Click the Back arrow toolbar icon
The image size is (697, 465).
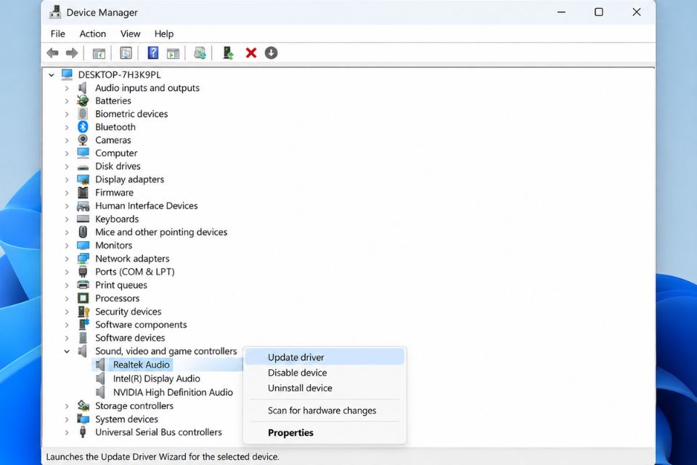(x=52, y=53)
